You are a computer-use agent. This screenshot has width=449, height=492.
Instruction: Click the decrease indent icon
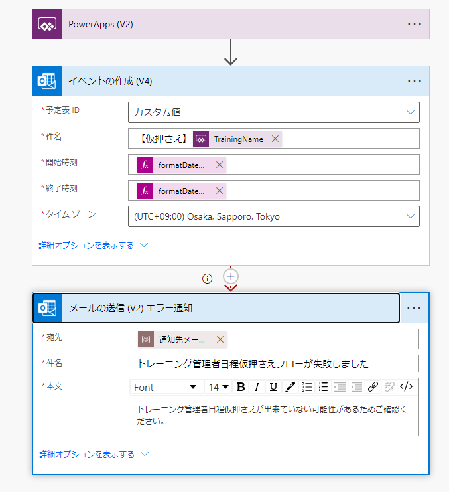tap(357, 387)
